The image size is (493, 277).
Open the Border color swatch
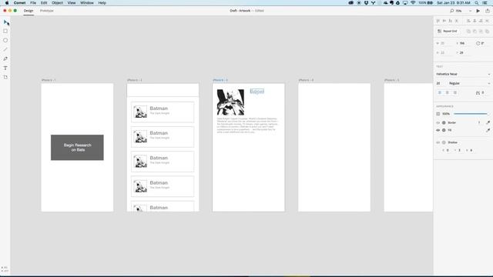click(x=444, y=123)
